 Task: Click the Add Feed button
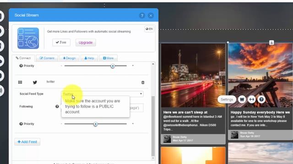[27, 142]
